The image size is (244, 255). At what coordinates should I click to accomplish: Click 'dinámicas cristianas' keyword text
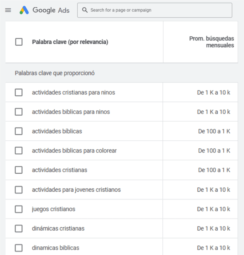(x=58, y=228)
